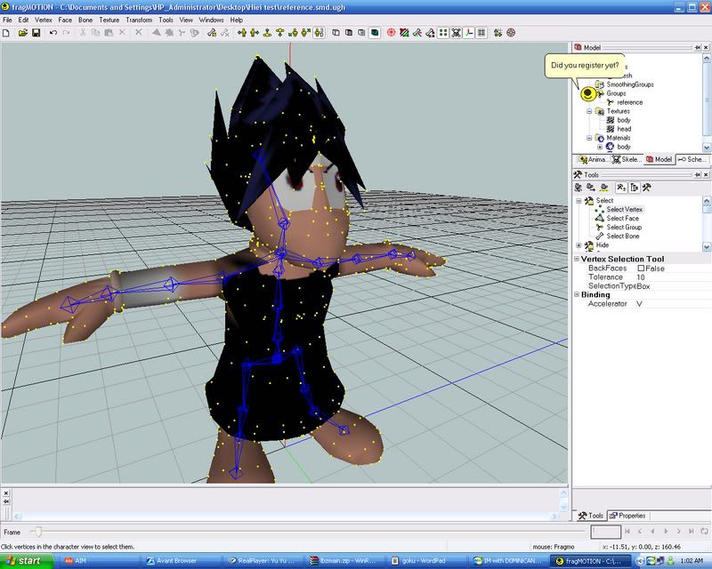Pin the Model panel

click(698, 48)
